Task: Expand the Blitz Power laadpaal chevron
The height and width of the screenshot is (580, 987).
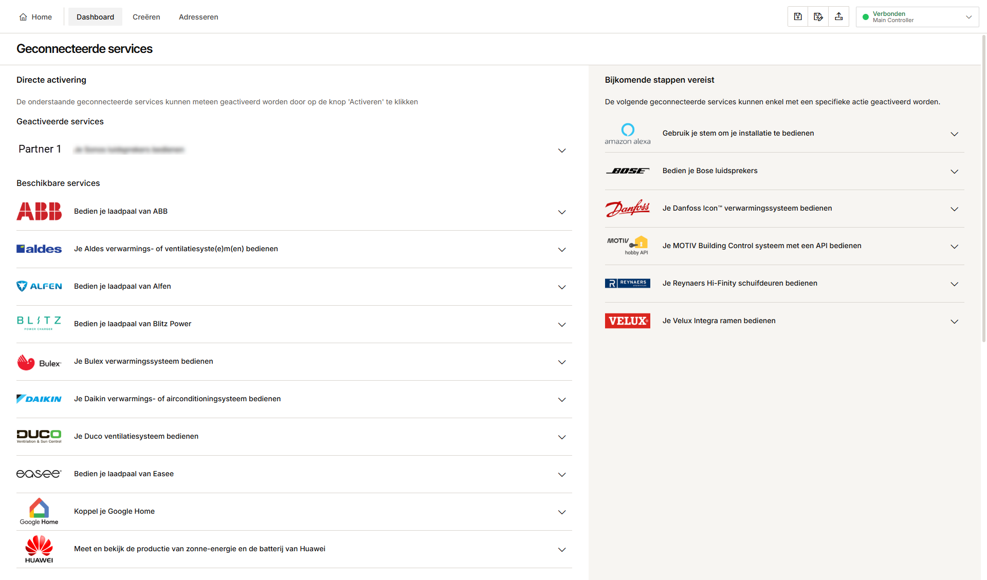Action: tap(562, 325)
